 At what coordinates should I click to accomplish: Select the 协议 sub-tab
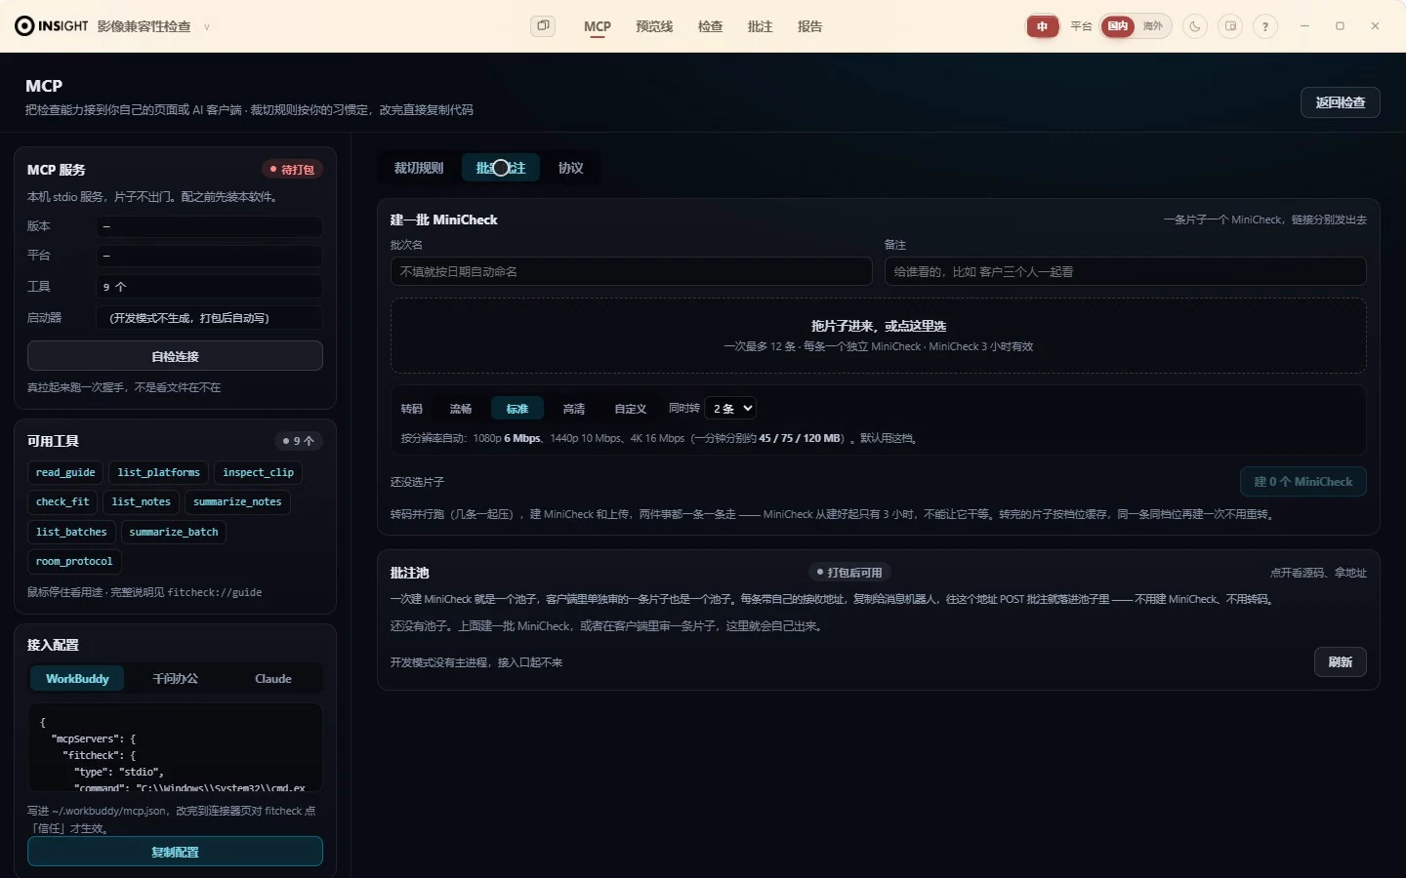(570, 168)
